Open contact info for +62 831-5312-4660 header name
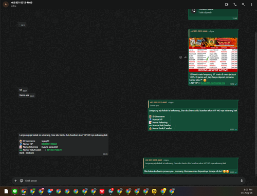This screenshot has width=257, height=196. click(22, 3)
